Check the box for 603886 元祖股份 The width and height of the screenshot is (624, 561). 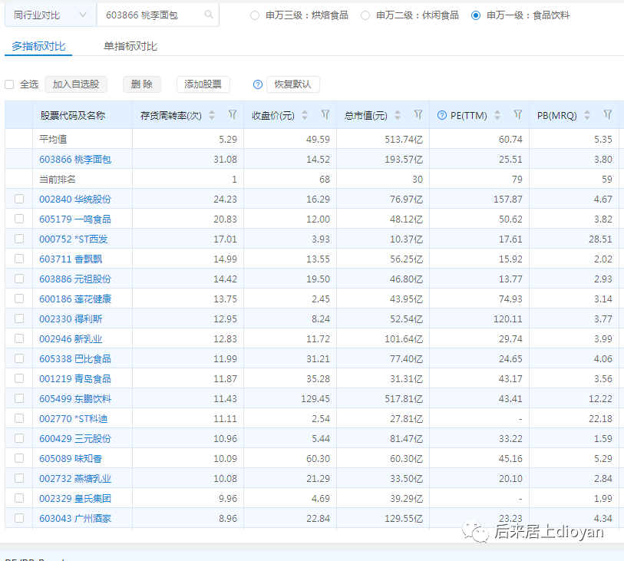pyautogui.click(x=19, y=279)
